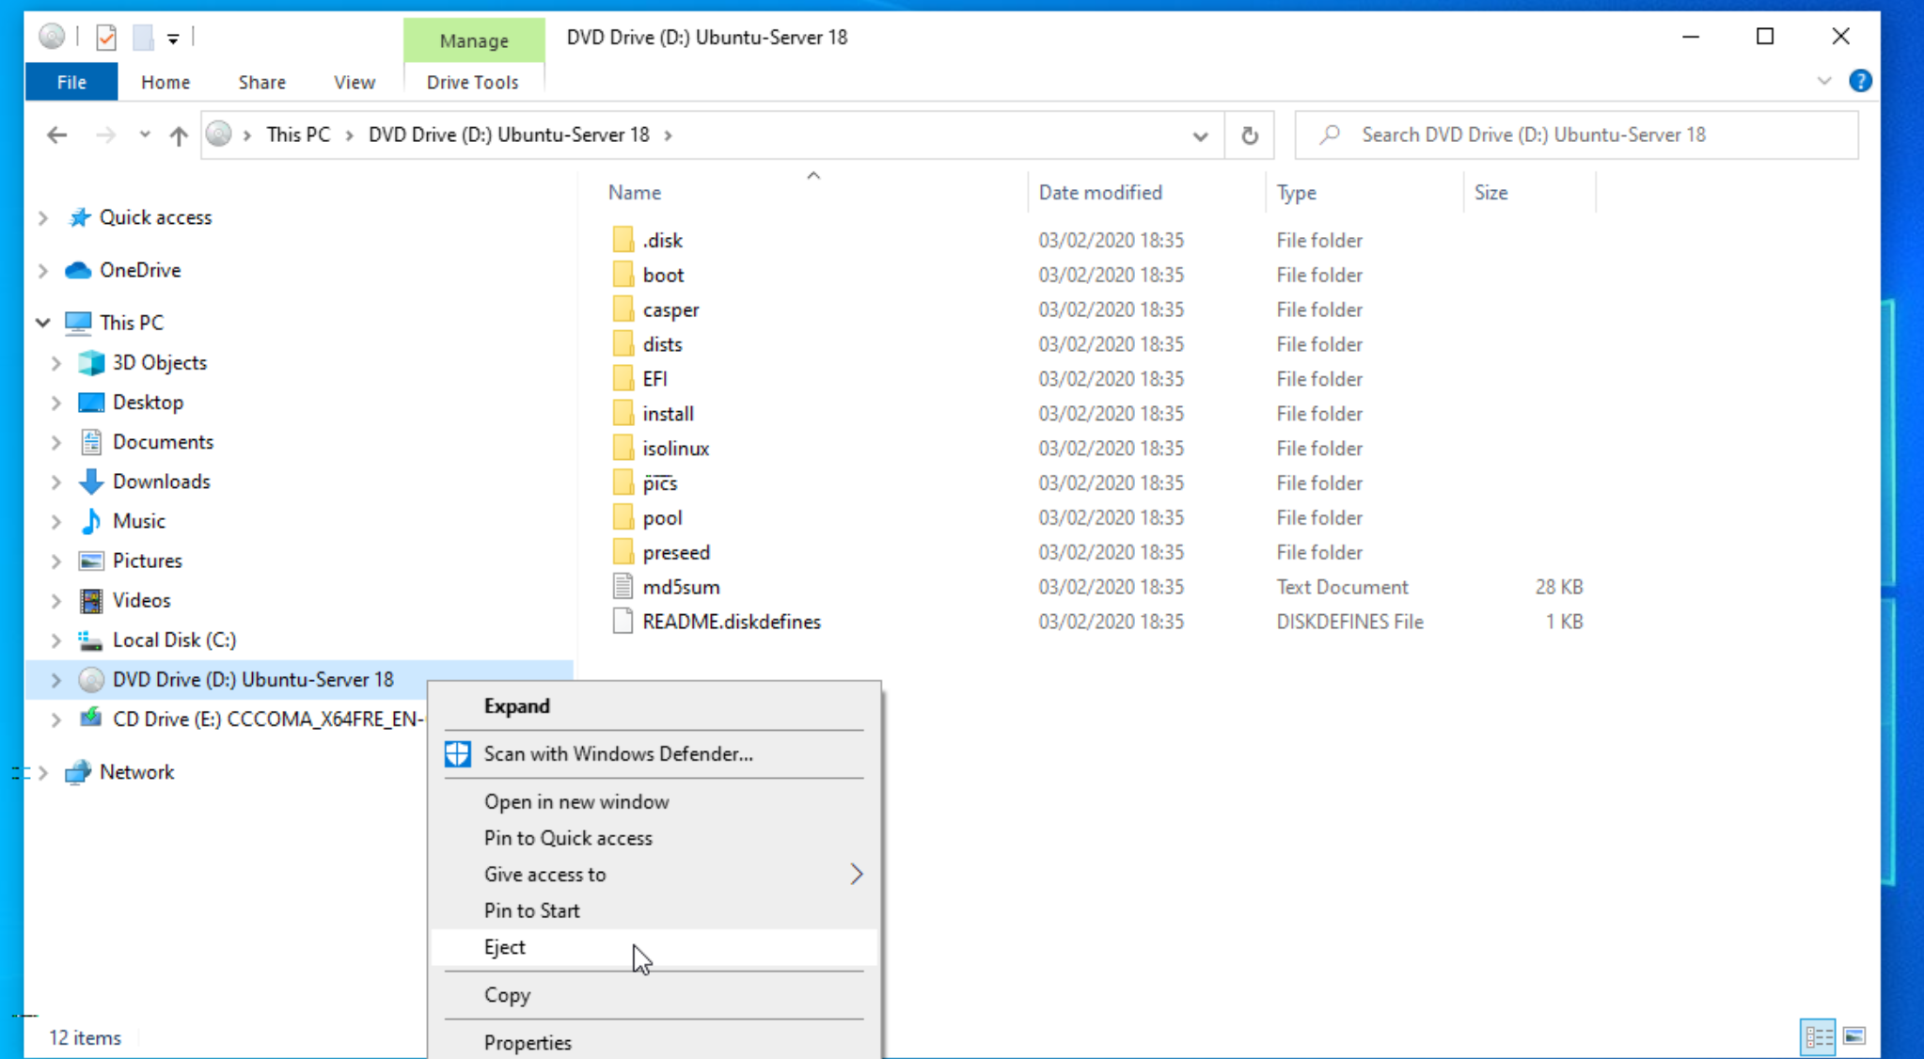Open the Give access to submenu
Screen dimensions: 1924x1059
[654, 875]
